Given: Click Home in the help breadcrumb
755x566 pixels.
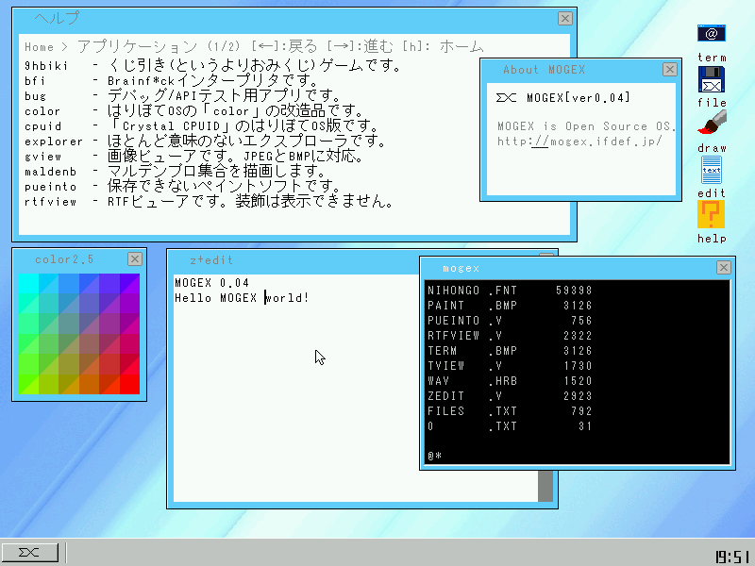Looking at the screenshot, I should point(39,46).
